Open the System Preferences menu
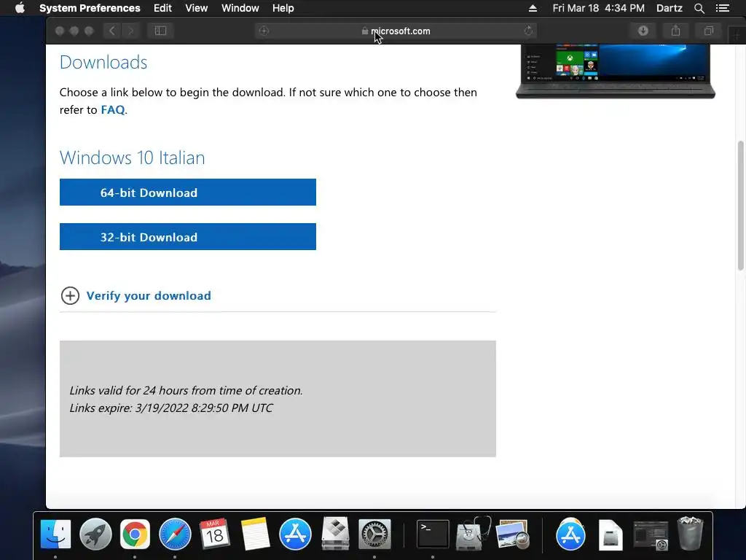The height and width of the screenshot is (560, 746). click(x=90, y=8)
